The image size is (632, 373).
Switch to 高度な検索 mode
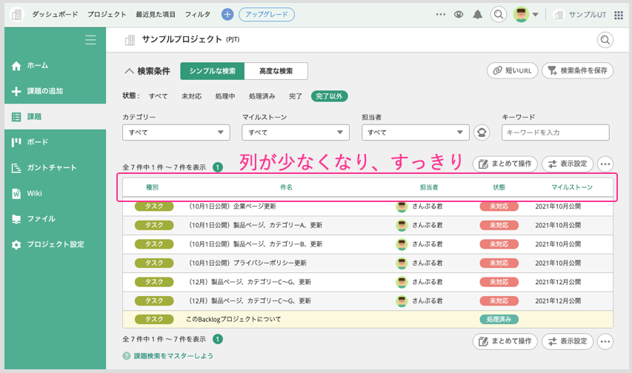coord(276,71)
